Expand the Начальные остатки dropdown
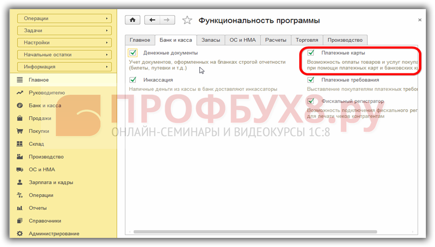Image resolution: width=435 pixels, height=247 pixels. (64, 55)
